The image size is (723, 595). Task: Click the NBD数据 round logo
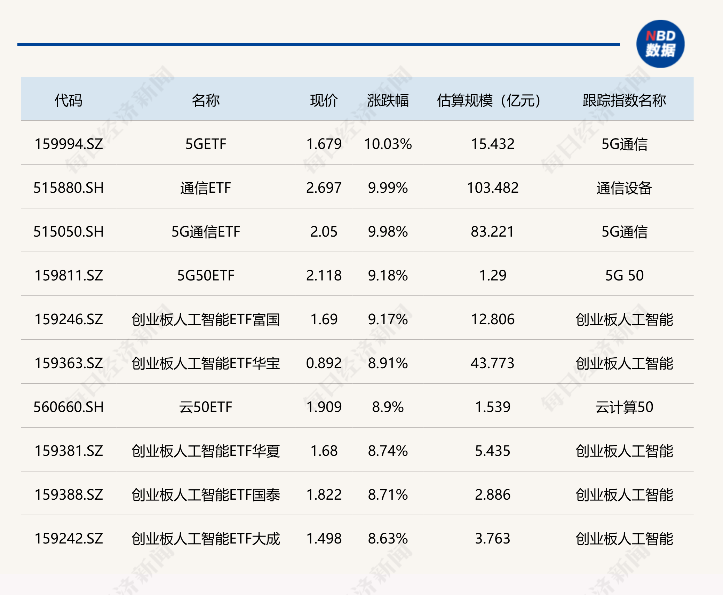(660, 44)
